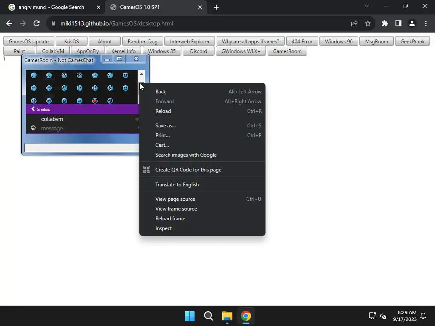Image resolution: width=435 pixels, height=326 pixels.
Task: Open Windows taskbar Search
Action: pyautogui.click(x=208, y=316)
